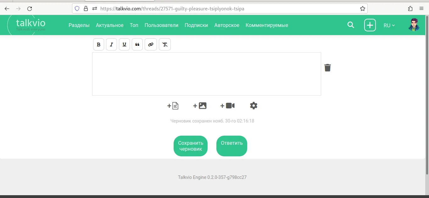This screenshot has height=198, width=429.
Task: Open the Актуальное menu item
Action: [109, 25]
